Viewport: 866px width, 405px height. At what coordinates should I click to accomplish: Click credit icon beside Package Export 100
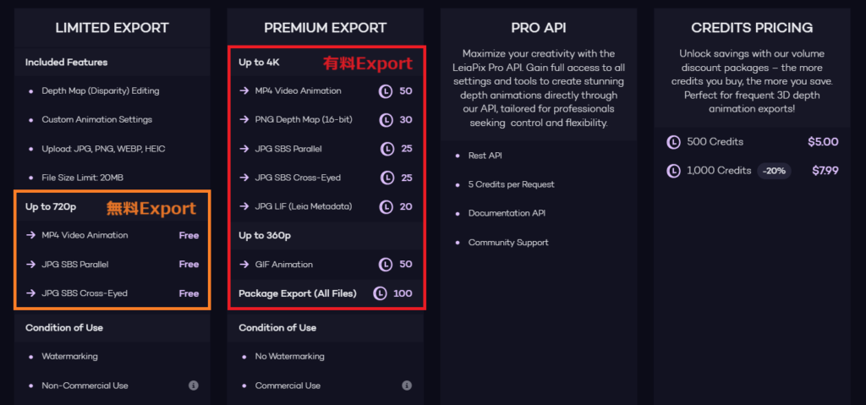click(x=380, y=293)
